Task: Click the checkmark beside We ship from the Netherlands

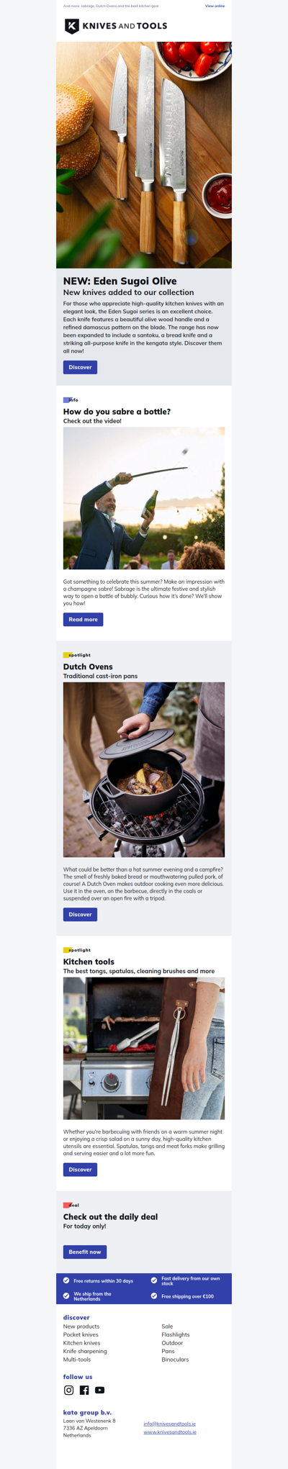Action: (x=66, y=1296)
